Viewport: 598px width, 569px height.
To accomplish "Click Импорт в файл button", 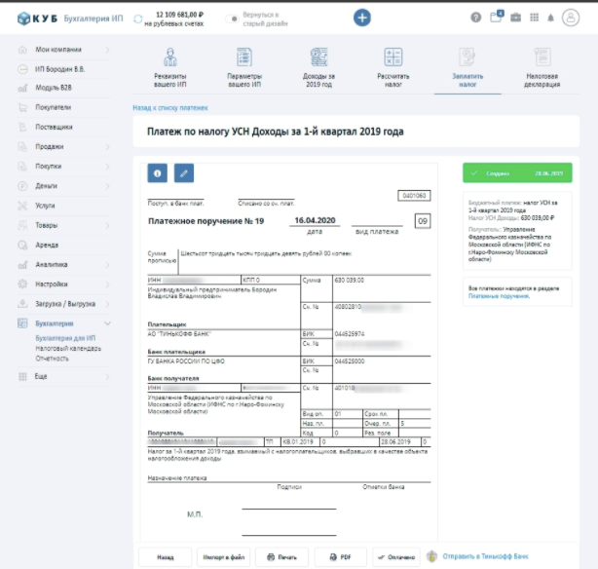I will click(x=223, y=557).
